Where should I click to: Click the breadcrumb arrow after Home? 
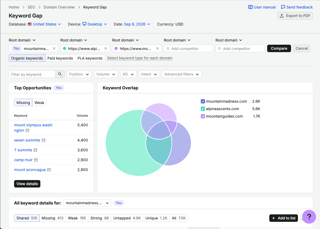pos(23,7)
